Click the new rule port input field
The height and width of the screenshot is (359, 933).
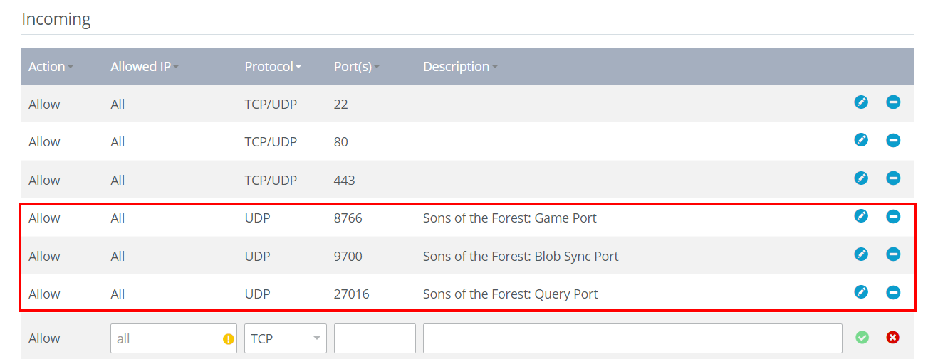pos(375,338)
